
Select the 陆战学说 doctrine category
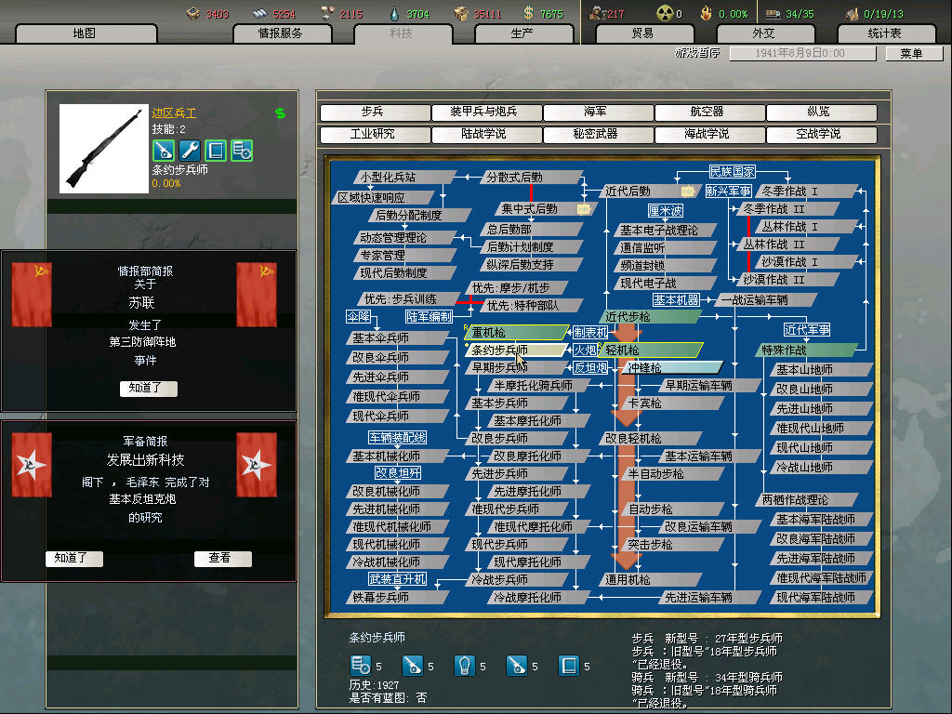[486, 134]
